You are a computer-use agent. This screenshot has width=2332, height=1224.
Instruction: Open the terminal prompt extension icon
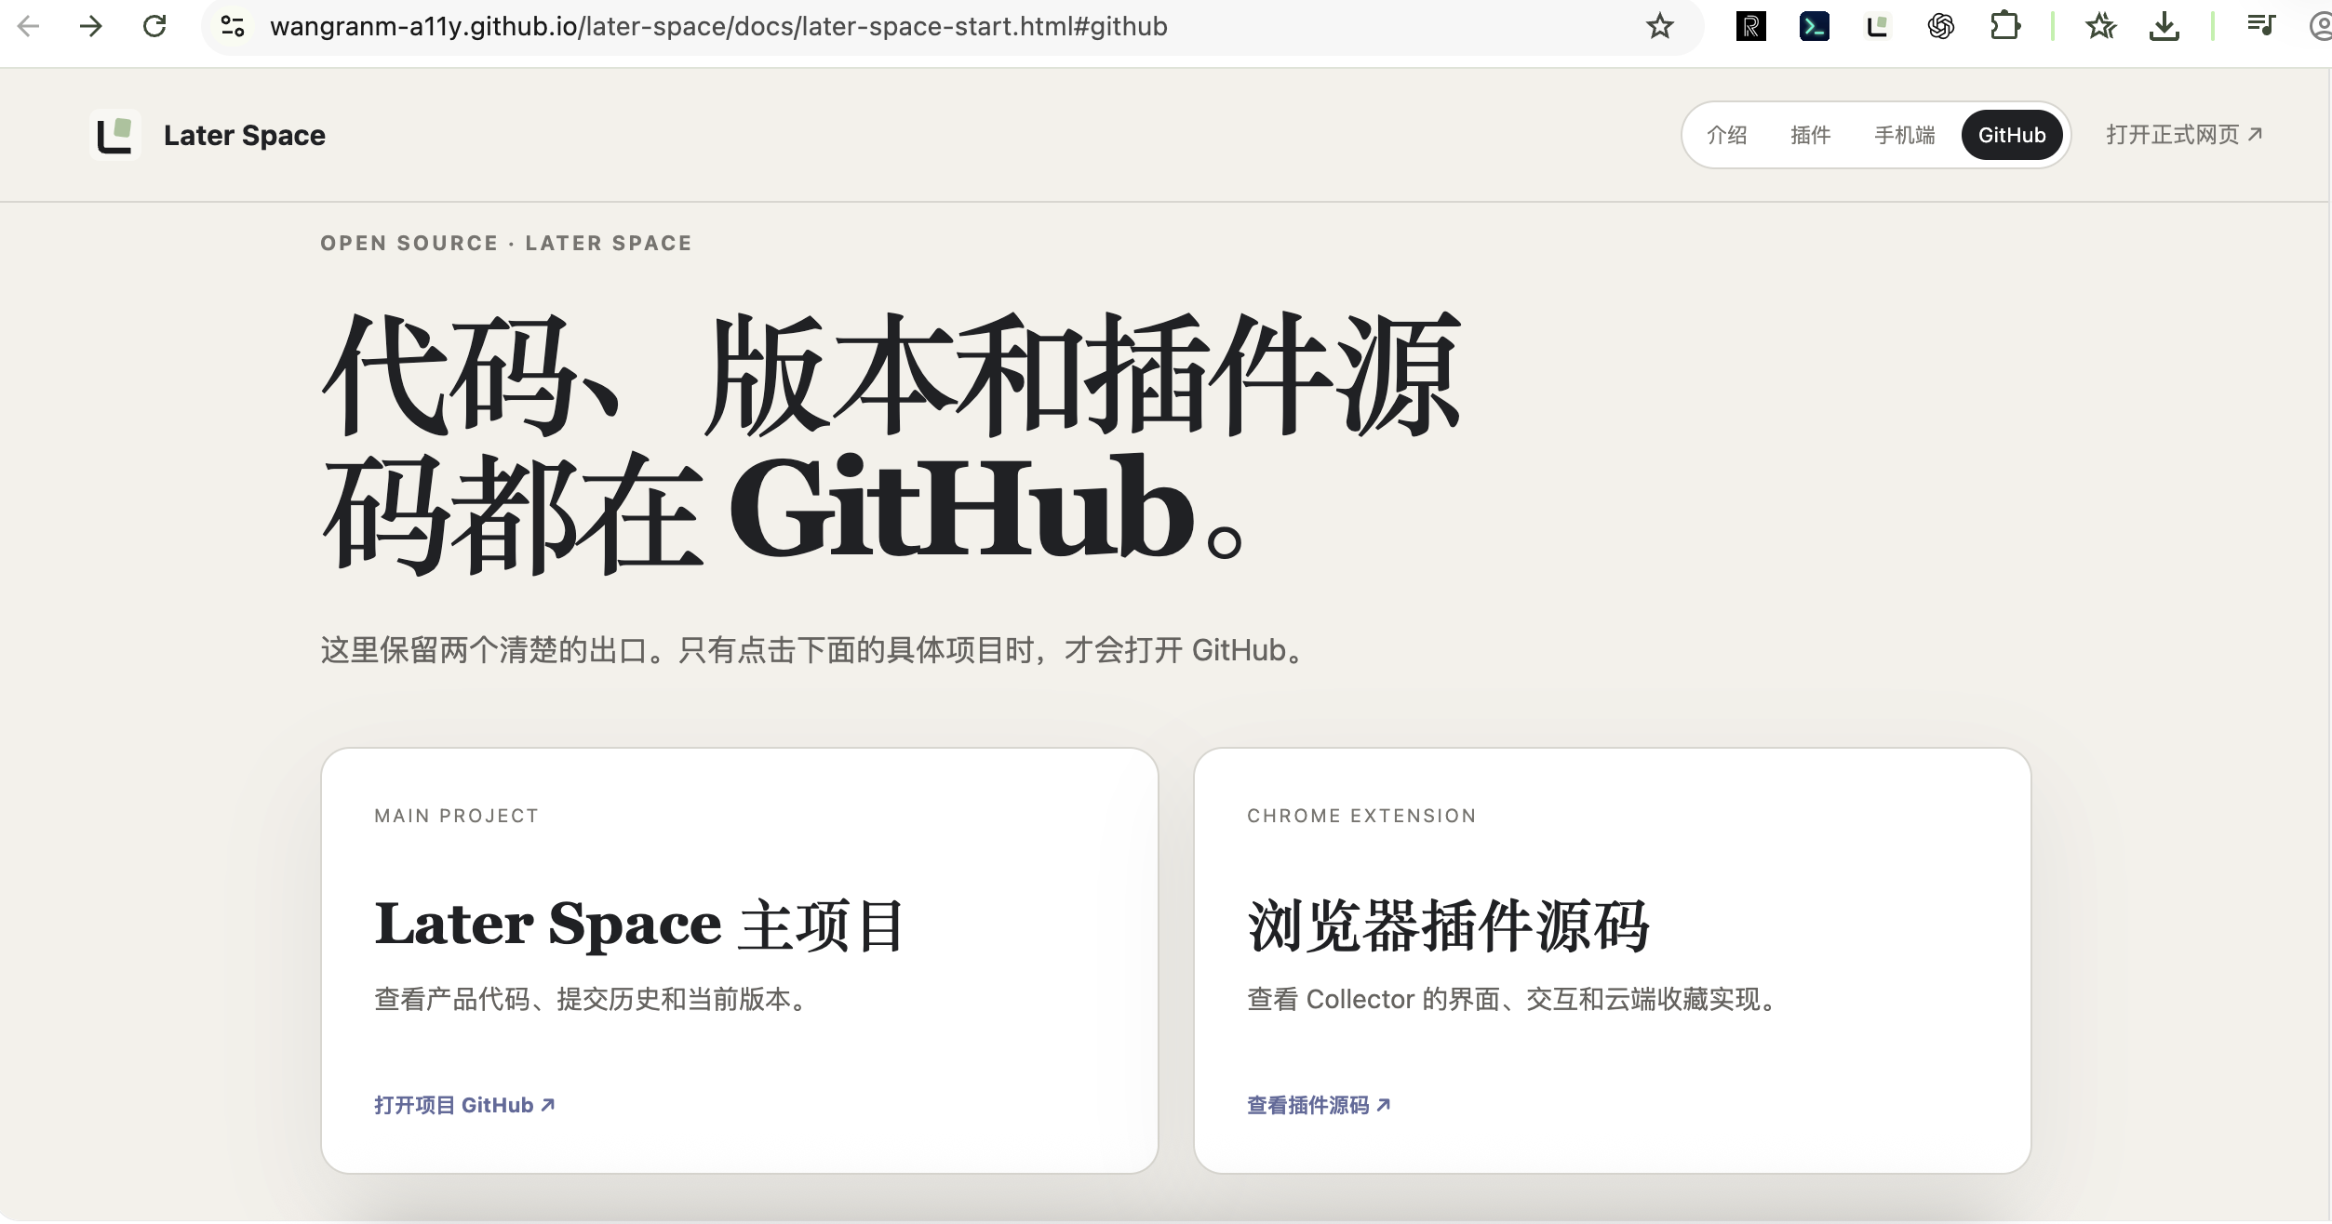1815,26
